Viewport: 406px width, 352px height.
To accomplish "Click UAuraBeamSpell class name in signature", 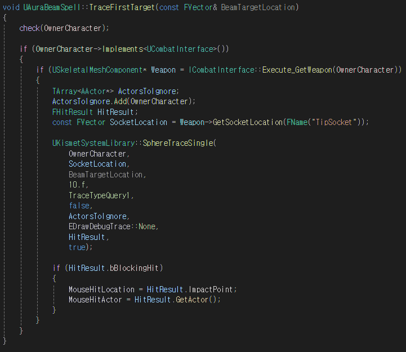I will [52, 7].
